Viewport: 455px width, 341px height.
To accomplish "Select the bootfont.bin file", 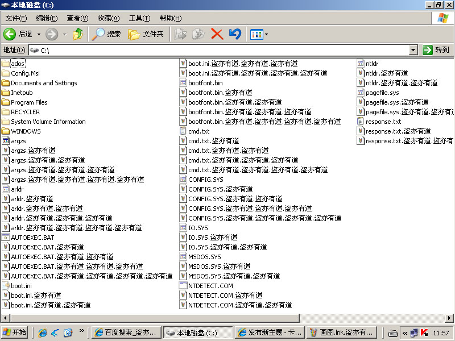I will [201, 83].
